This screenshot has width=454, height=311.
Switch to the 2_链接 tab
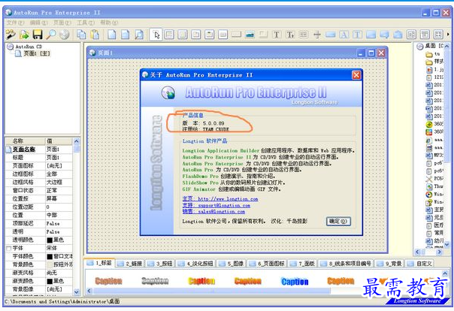tap(130, 264)
